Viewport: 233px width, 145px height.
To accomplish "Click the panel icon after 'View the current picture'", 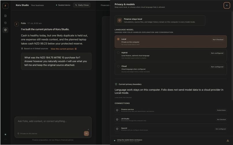I will [76, 49].
